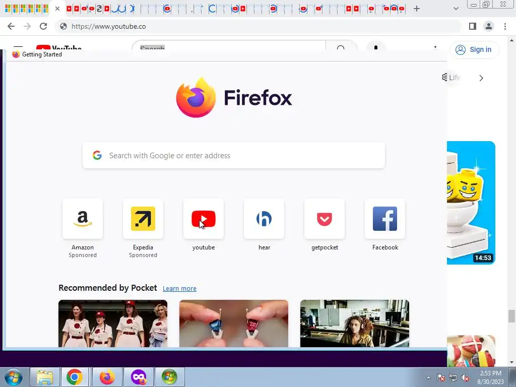Open the Expedia sponsored shortcut tile
This screenshot has width=516, height=387.
coord(143,219)
